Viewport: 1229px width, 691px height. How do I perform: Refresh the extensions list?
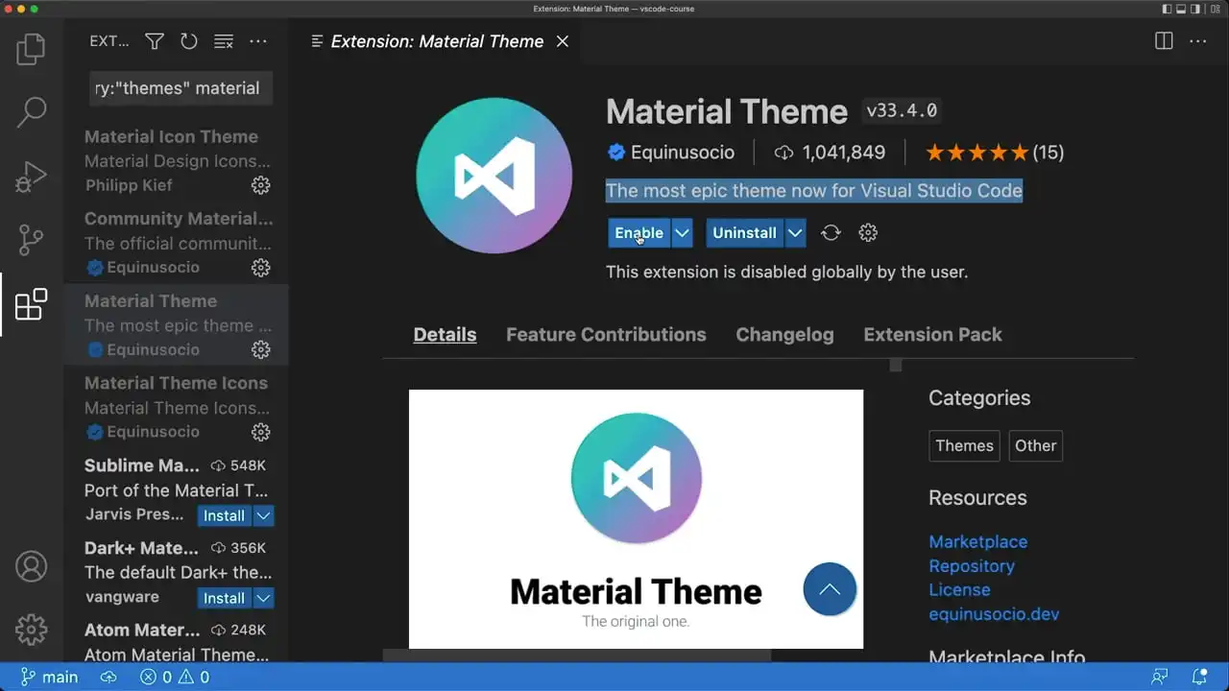point(188,41)
